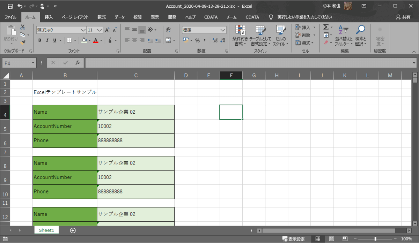The image size is (419, 243).
Task: Switch to the チーム (Team) tab
Action: click(x=231, y=17)
